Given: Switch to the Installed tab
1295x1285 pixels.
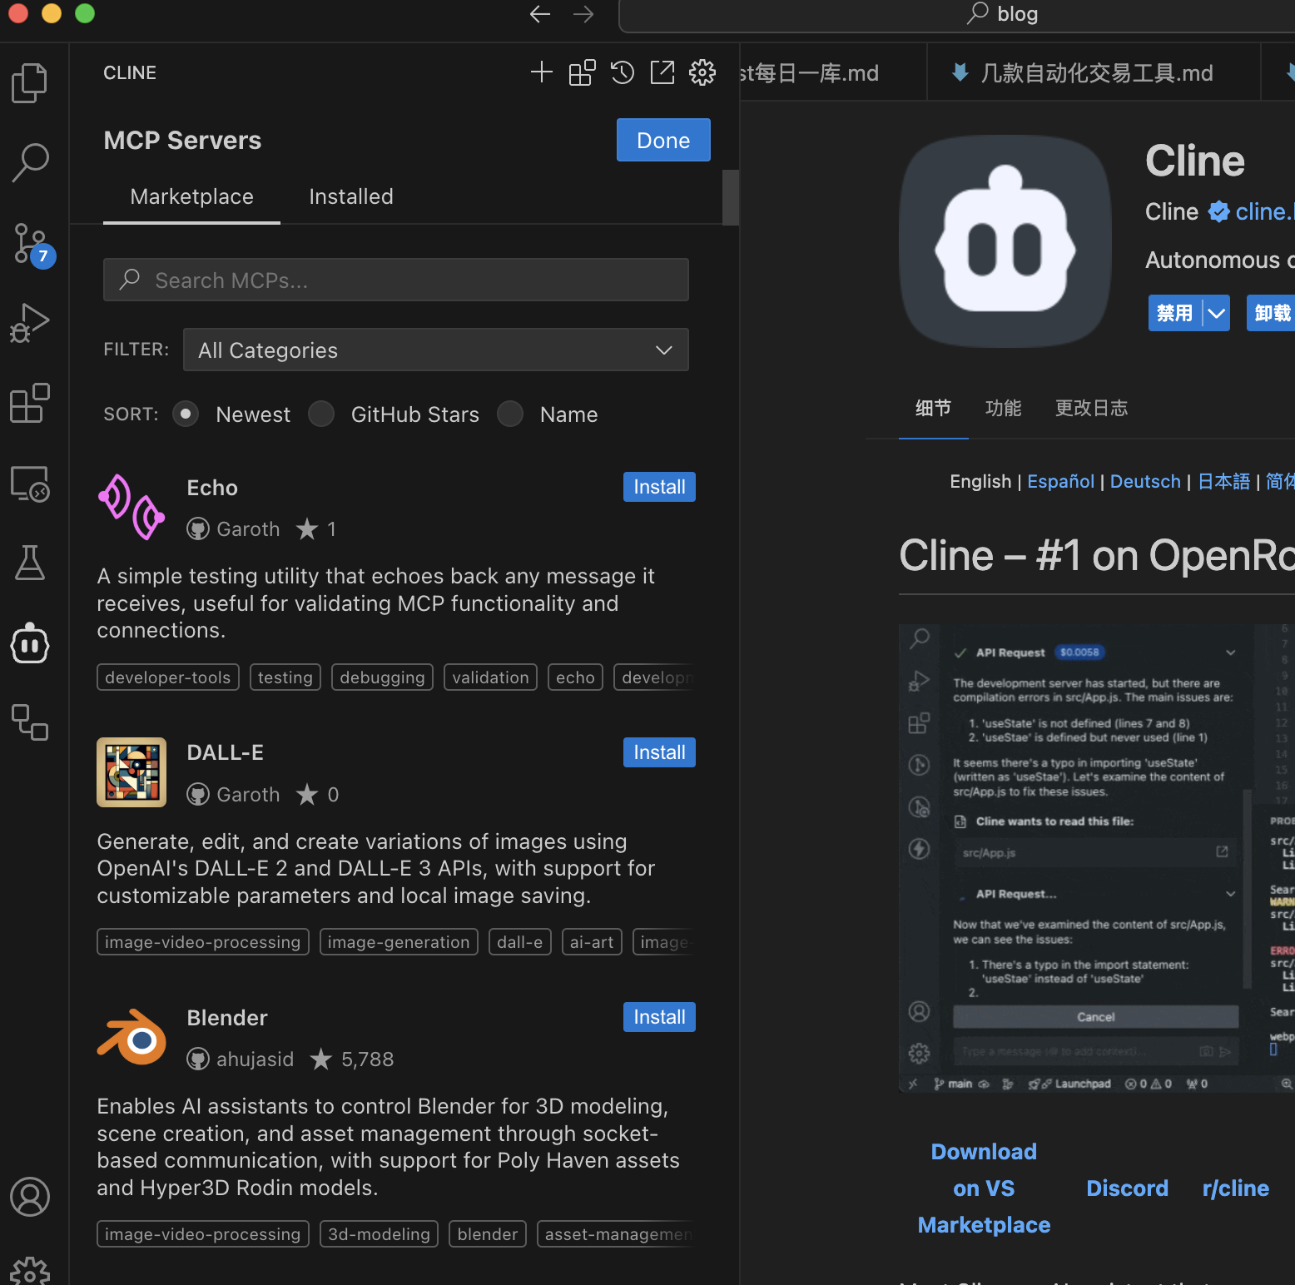Looking at the screenshot, I should pyautogui.click(x=350, y=196).
